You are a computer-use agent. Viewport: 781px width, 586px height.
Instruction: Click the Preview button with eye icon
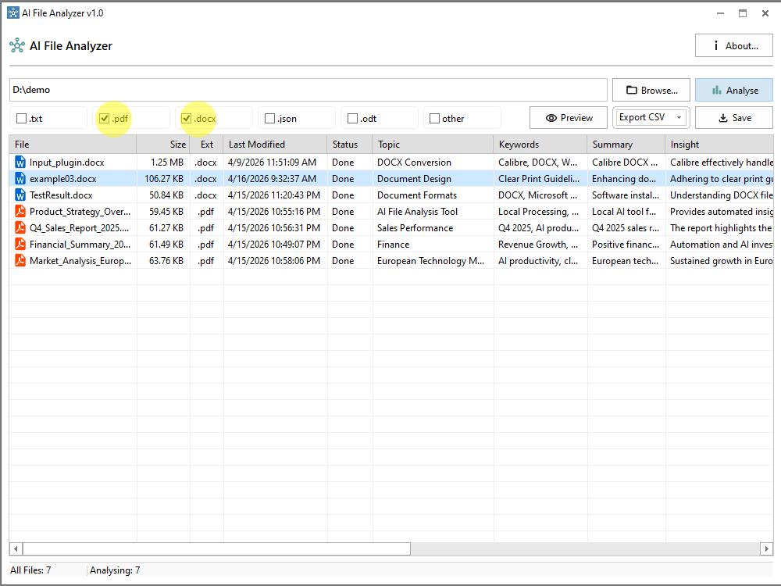coord(569,118)
